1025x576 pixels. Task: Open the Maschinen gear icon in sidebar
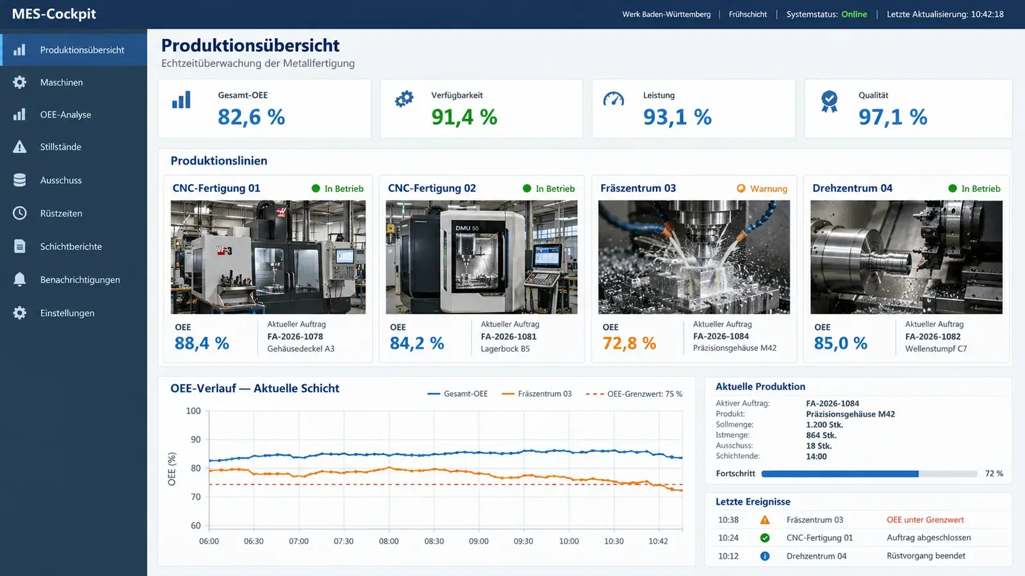20,82
